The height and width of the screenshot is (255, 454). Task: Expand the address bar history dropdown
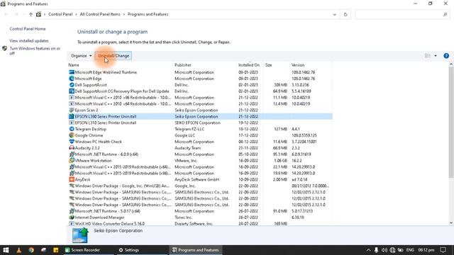click(334, 14)
